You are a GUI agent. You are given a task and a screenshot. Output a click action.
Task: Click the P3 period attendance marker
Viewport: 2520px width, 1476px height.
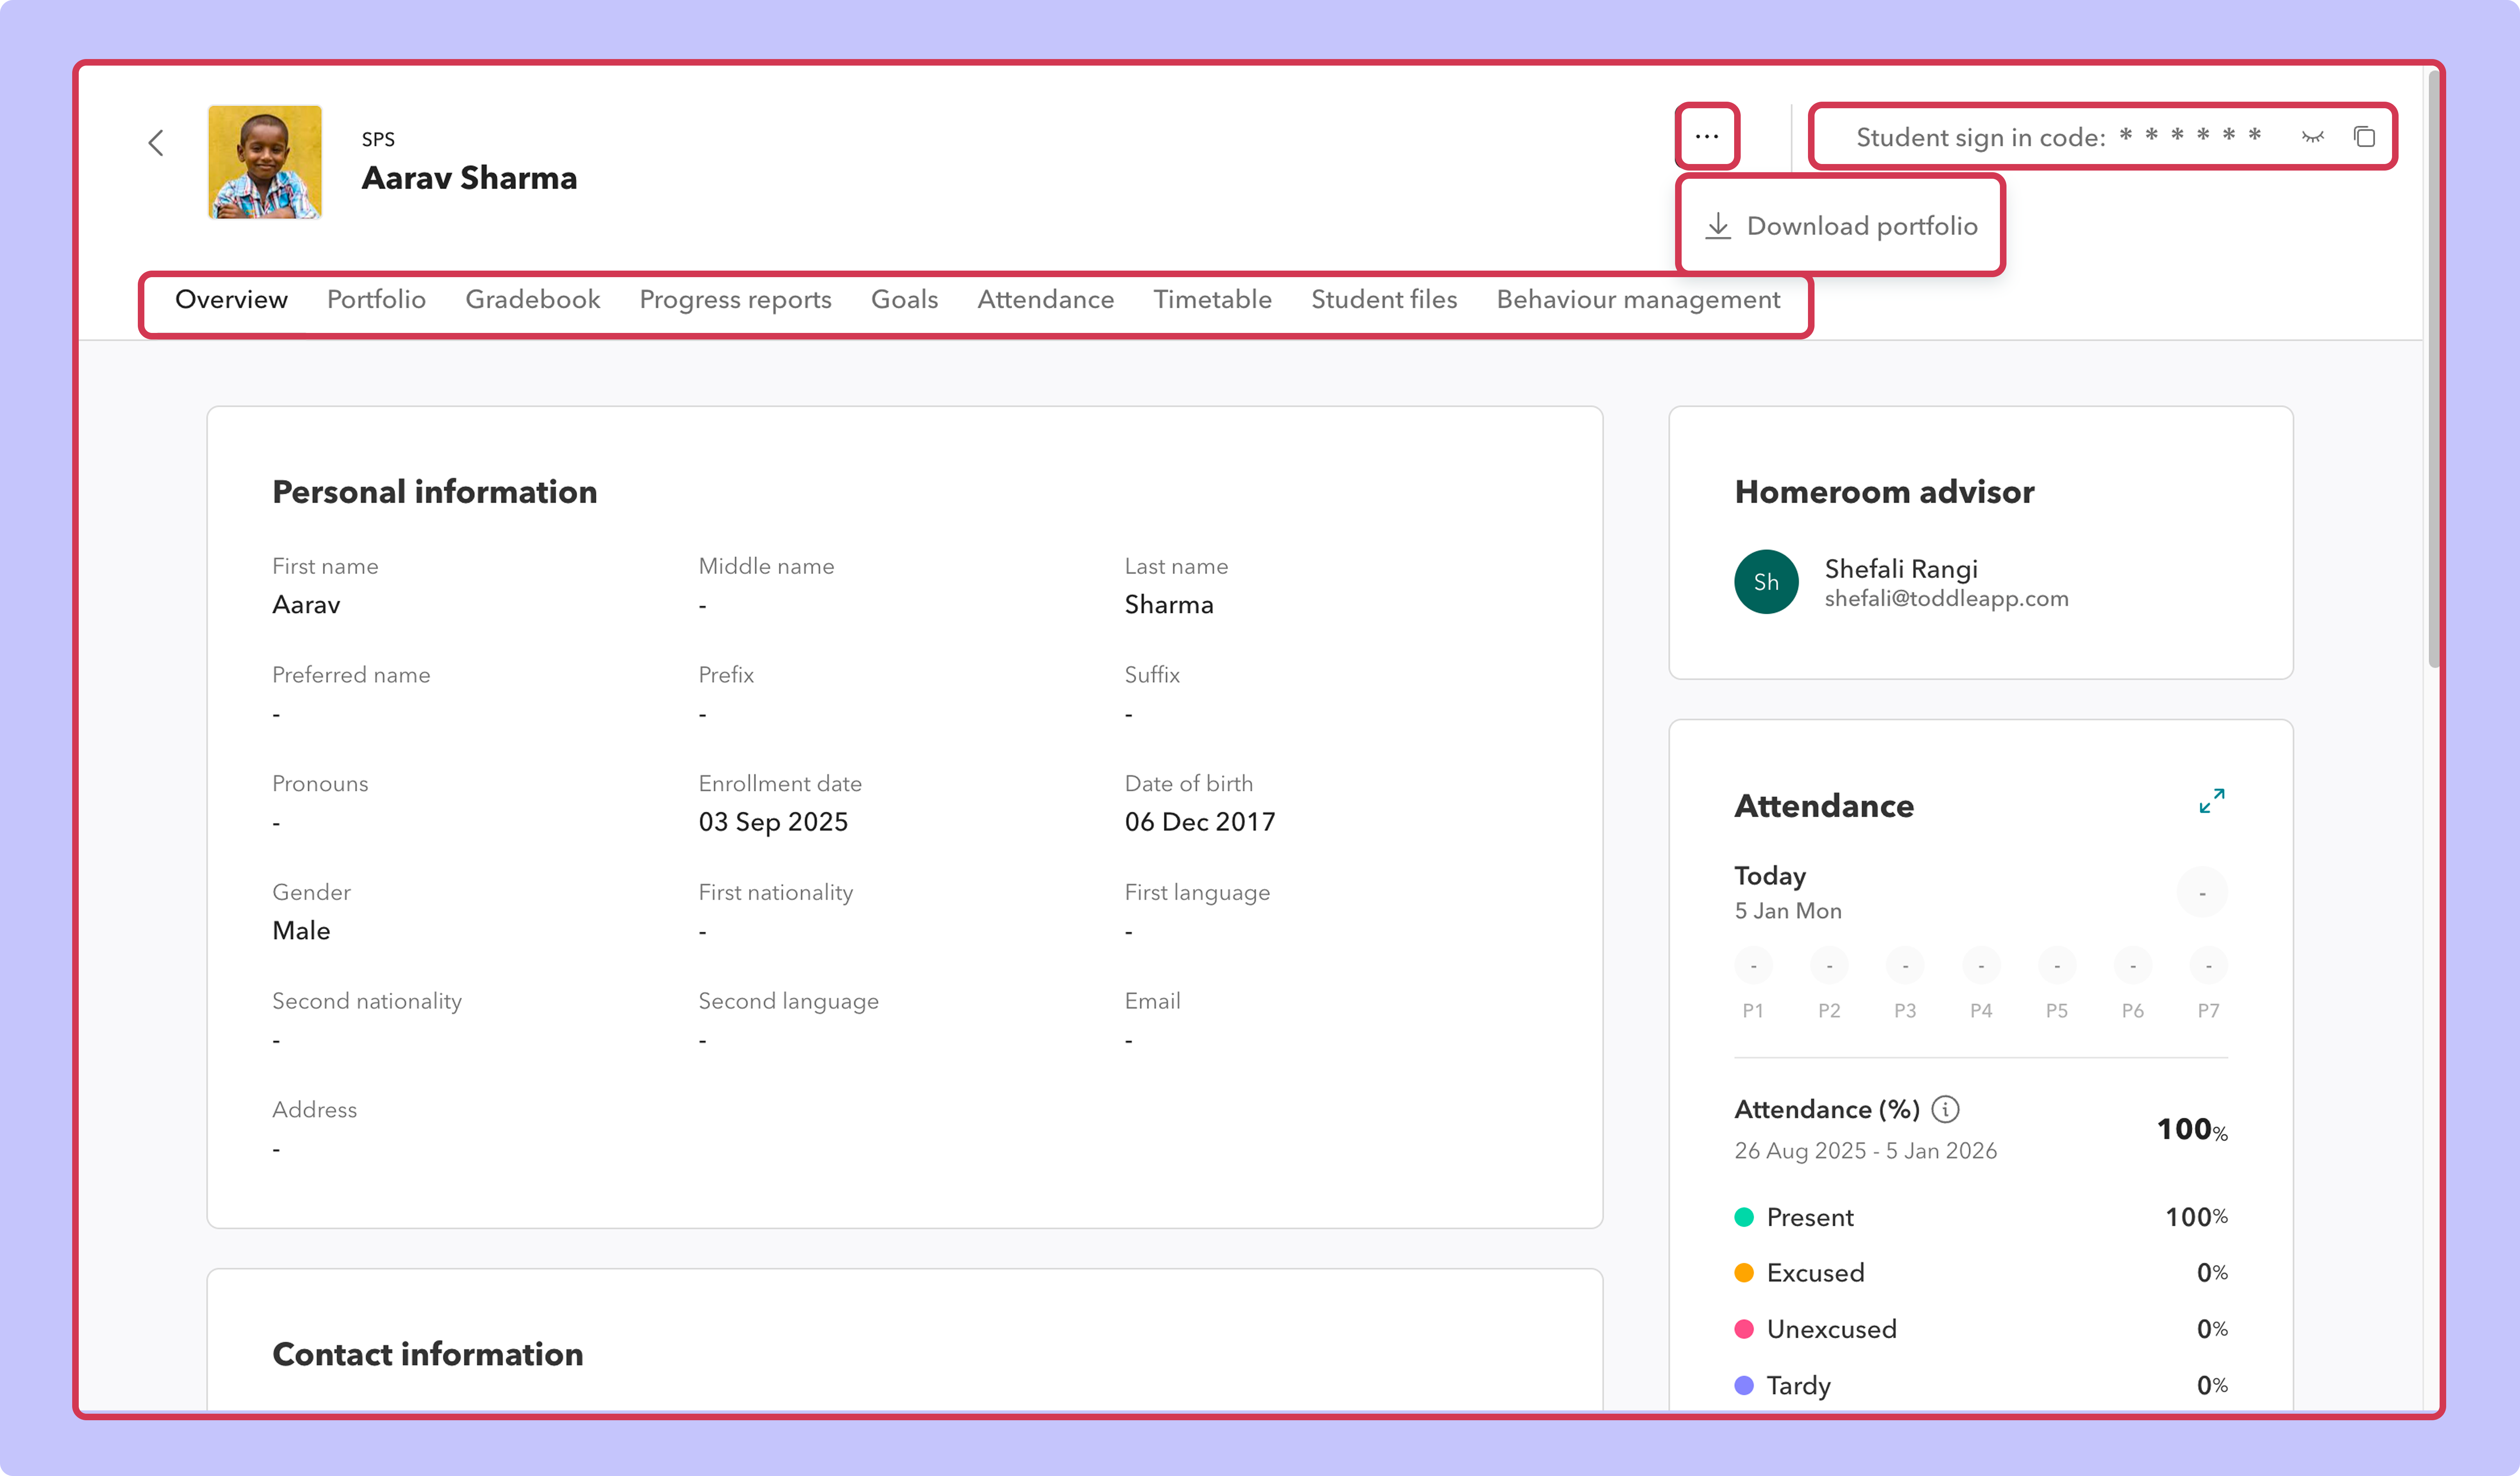point(1905,966)
